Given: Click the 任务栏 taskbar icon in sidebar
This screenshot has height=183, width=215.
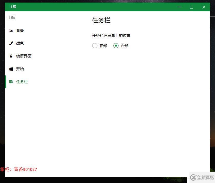Looking at the screenshot, I should click(11, 82).
